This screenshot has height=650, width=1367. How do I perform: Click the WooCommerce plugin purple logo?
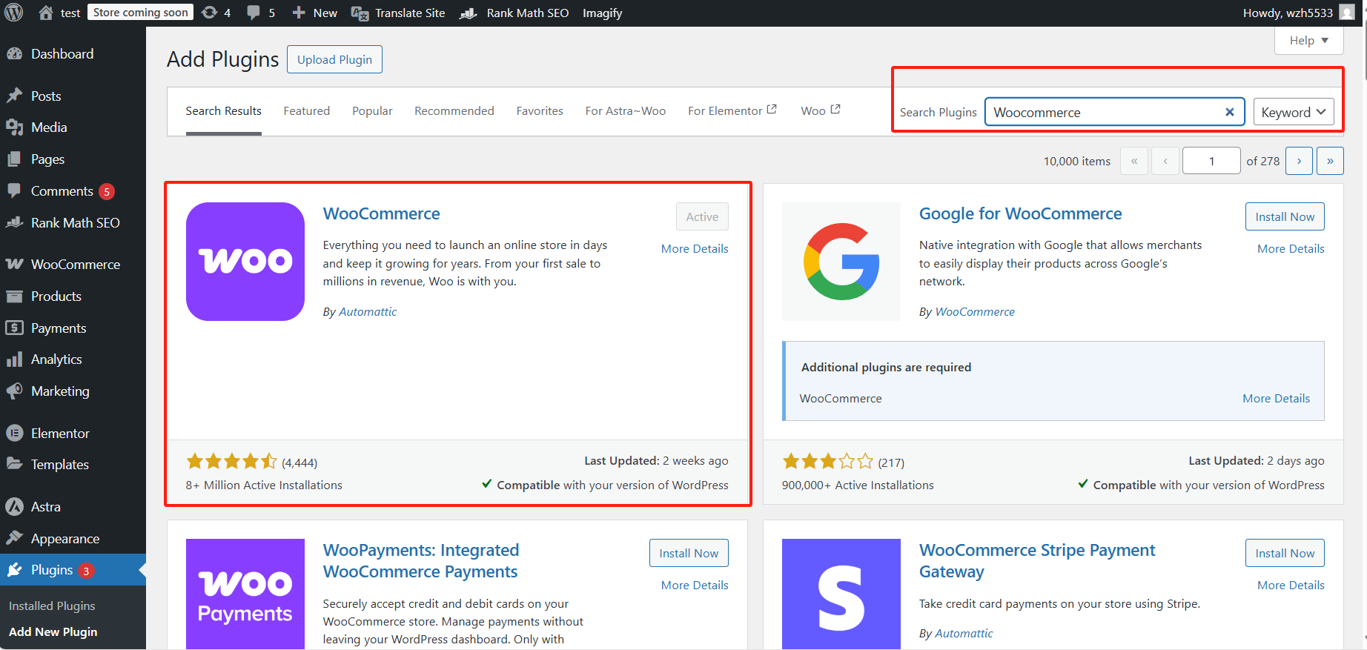[245, 262]
